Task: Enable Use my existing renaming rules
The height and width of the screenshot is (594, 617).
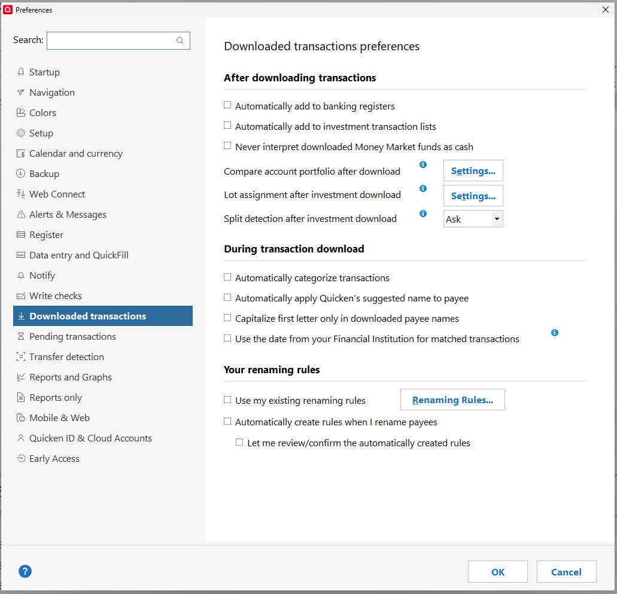Action: pyautogui.click(x=227, y=400)
